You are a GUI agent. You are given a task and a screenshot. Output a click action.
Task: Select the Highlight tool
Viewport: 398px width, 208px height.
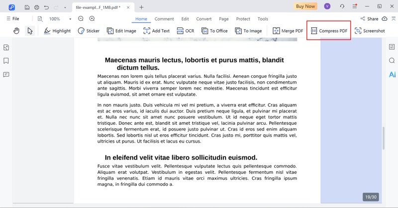click(57, 31)
